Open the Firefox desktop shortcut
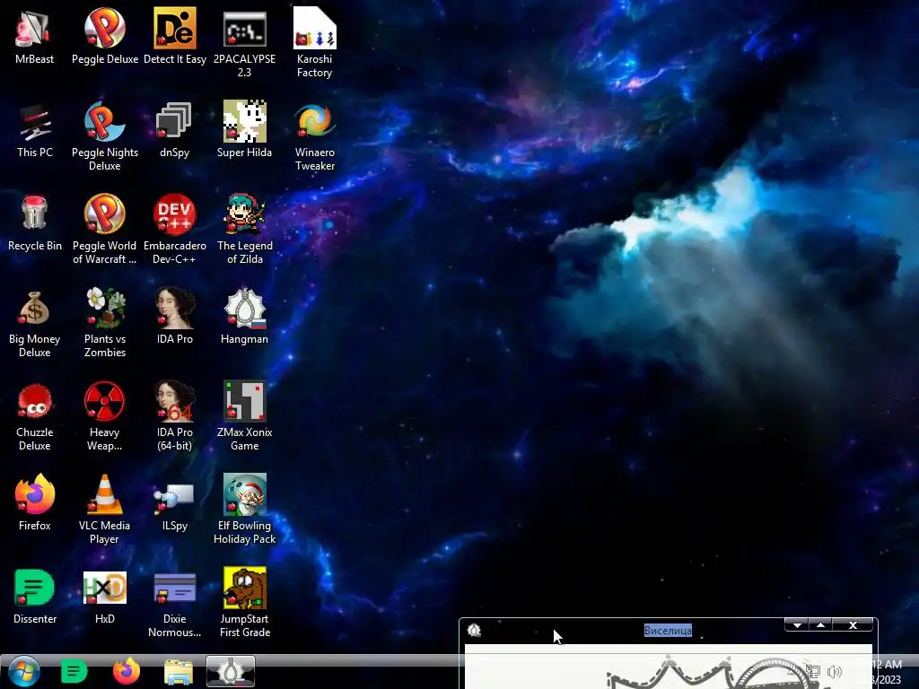Screen dimensions: 919x689 (35, 502)
